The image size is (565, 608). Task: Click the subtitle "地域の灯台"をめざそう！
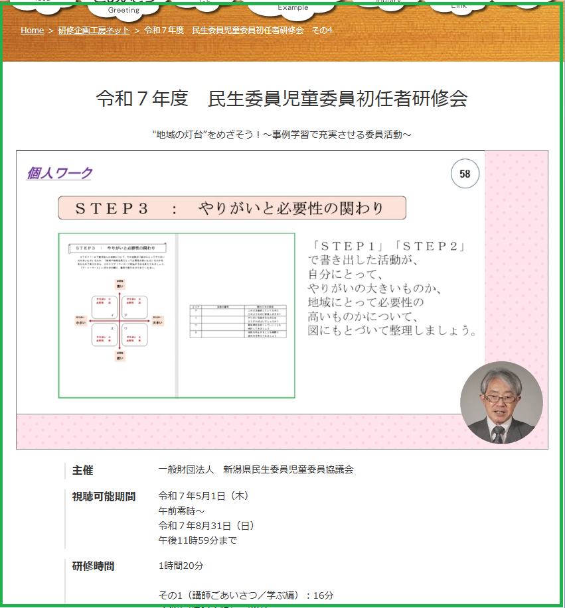282,135
